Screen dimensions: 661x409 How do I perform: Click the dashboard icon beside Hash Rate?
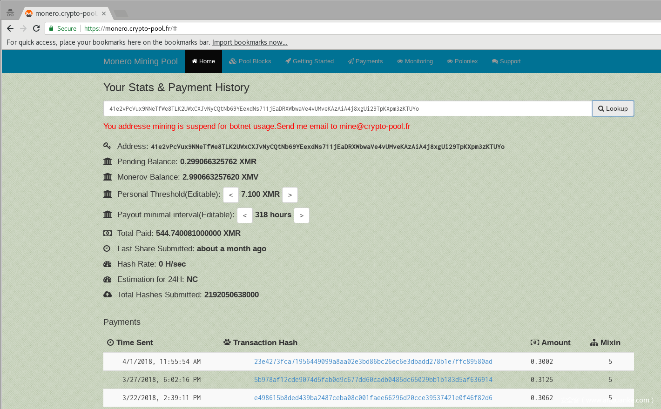point(108,264)
